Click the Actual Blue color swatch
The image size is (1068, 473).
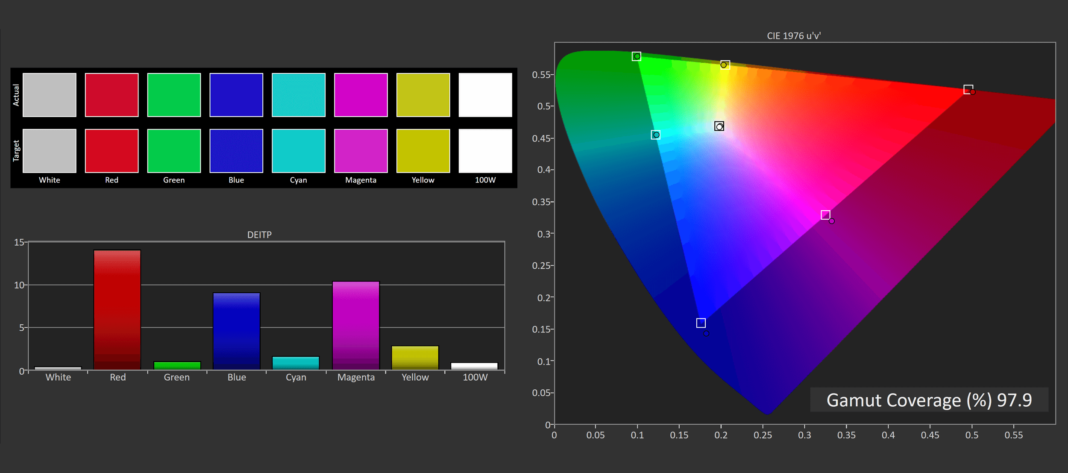236,95
